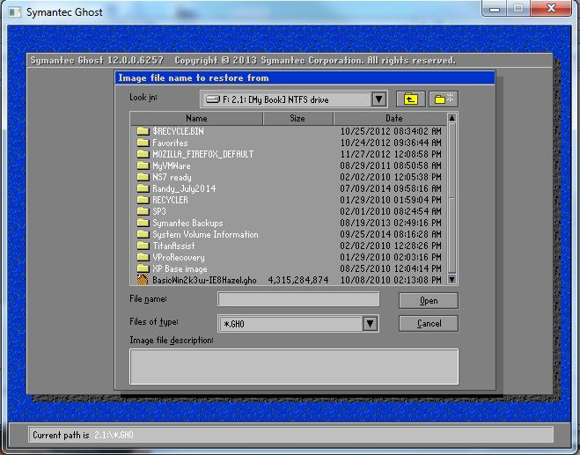Select the XP Base image folder icon
Screen dimensions: 580x455
pyautogui.click(x=143, y=268)
